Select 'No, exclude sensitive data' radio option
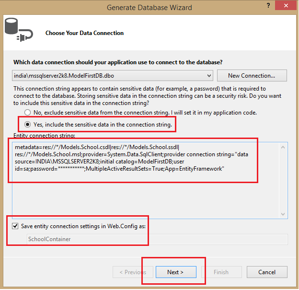The width and height of the screenshot is (299, 290). tap(28, 113)
